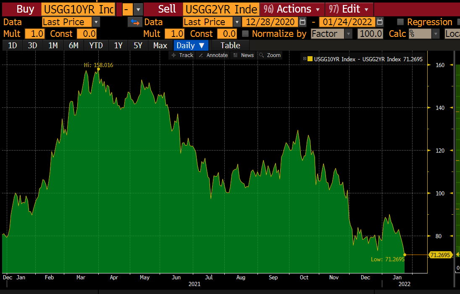Expand the legend box icon beside USGG10YR Index

(305, 59)
